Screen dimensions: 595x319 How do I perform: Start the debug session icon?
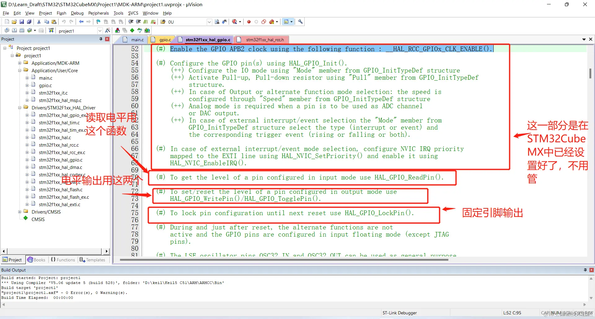[235, 22]
